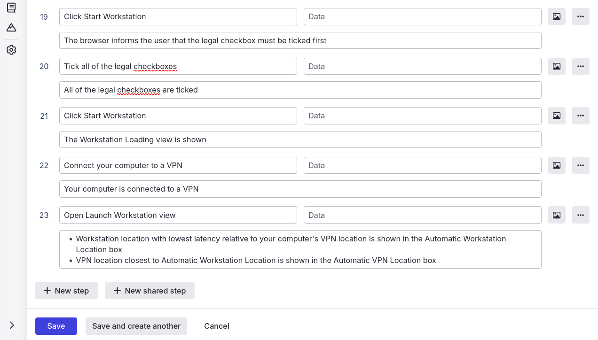The height and width of the screenshot is (340, 598).
Task: Open more options for step 20
Action: coord(581,66)
